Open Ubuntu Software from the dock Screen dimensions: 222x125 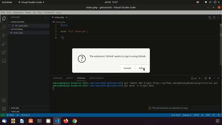click(31, 121)
